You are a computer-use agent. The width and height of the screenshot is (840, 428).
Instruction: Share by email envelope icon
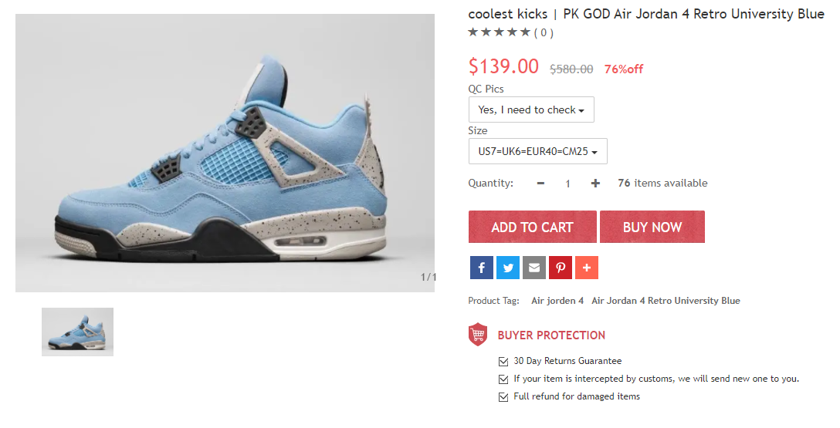533,268
